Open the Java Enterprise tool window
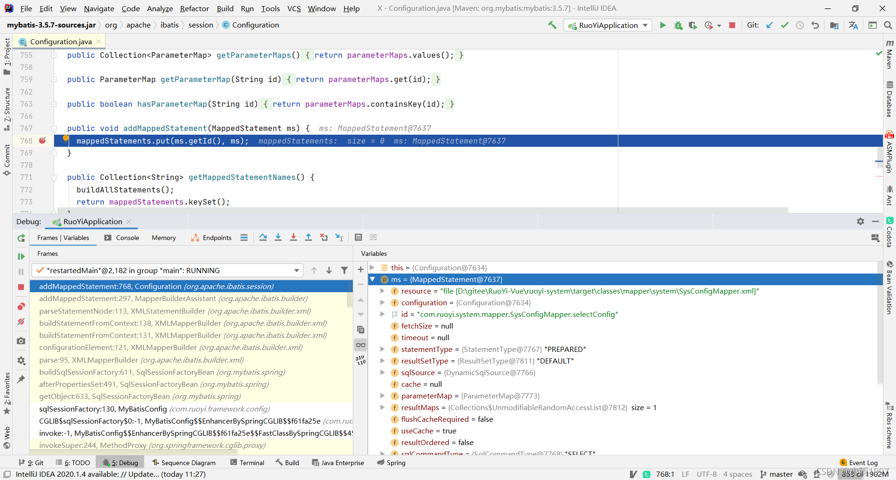This screenshot has height=480, width=896. tap(338, 462)
